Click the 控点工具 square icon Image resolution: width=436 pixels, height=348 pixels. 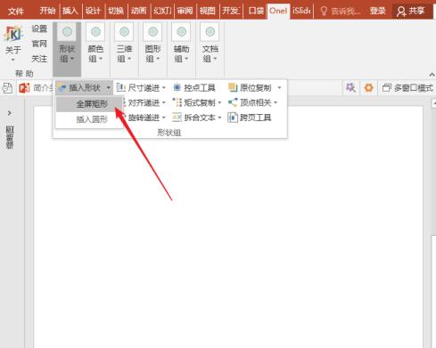(177, 87)
